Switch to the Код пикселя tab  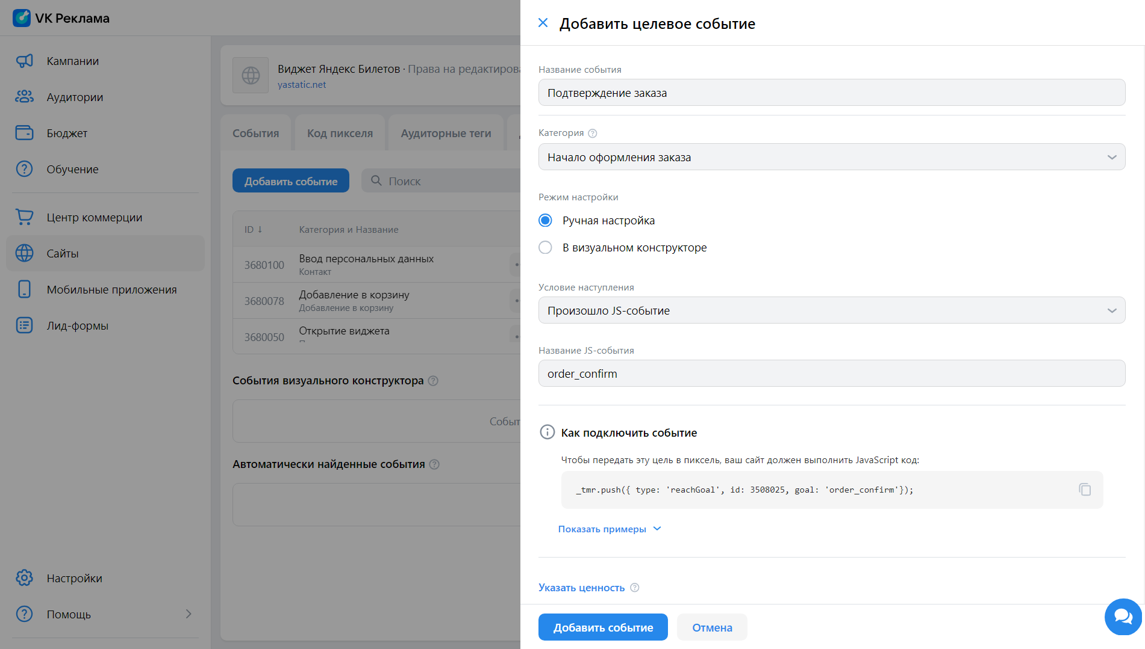click(x=340, y=133)
